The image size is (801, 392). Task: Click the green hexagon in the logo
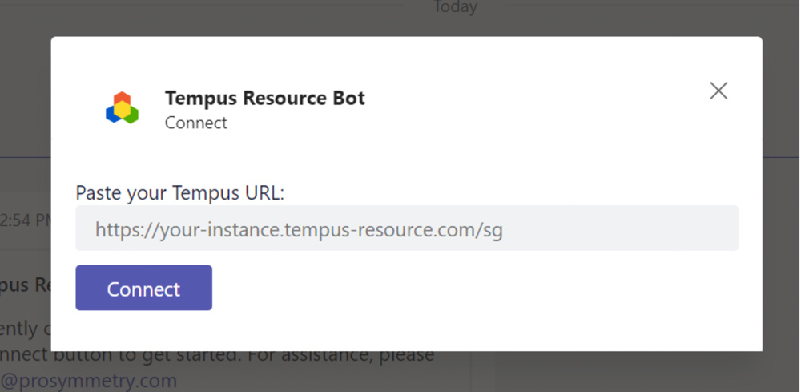pos(131,114)
